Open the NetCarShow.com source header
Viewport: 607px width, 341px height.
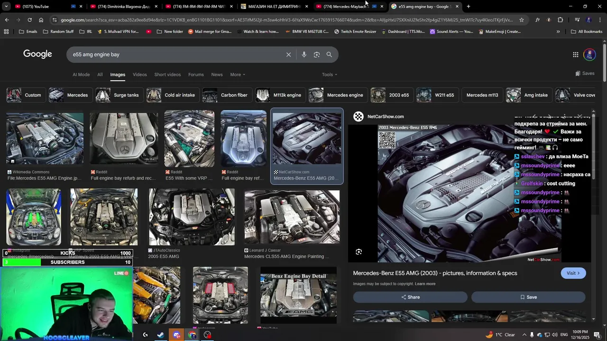point(379,117)
